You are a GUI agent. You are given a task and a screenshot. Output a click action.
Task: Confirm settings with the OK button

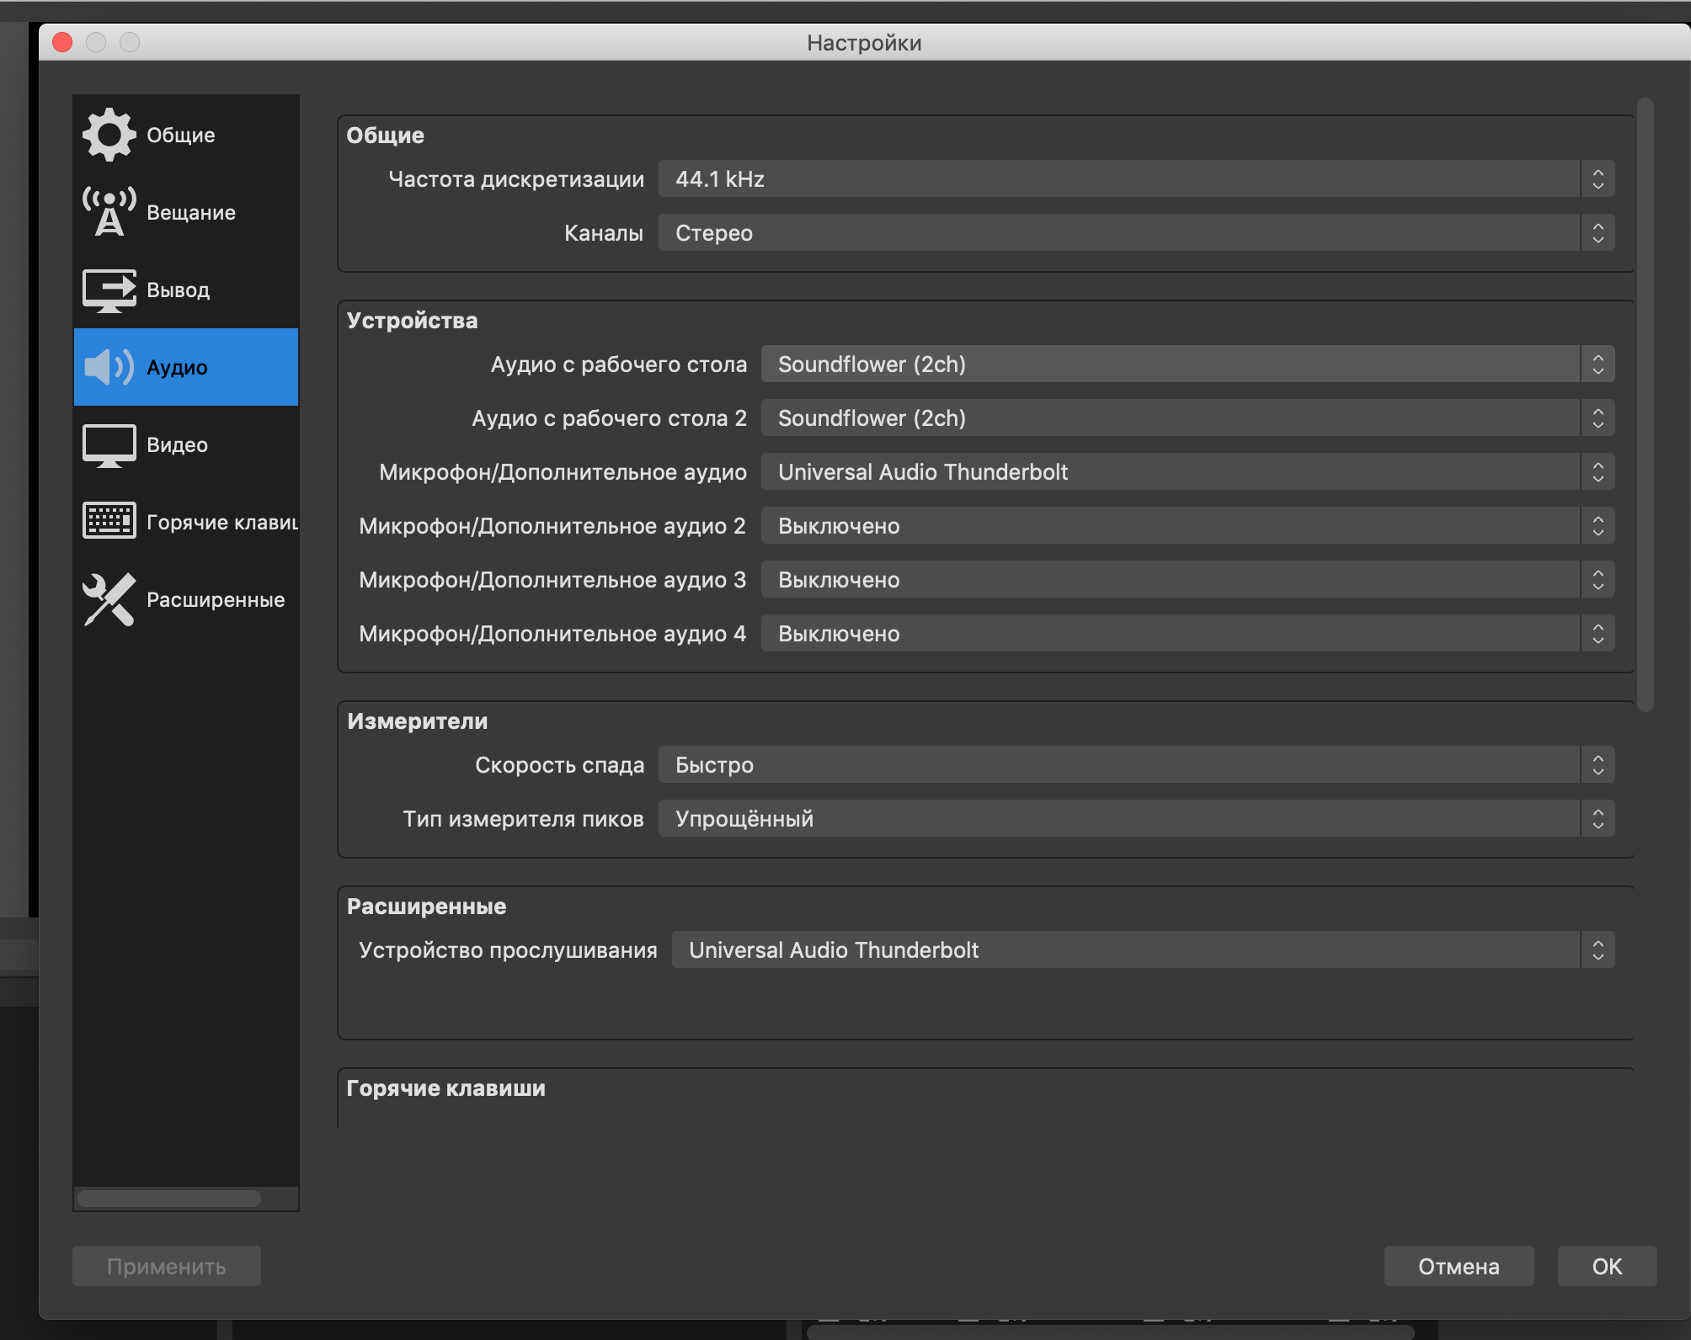(1607, 1266)
